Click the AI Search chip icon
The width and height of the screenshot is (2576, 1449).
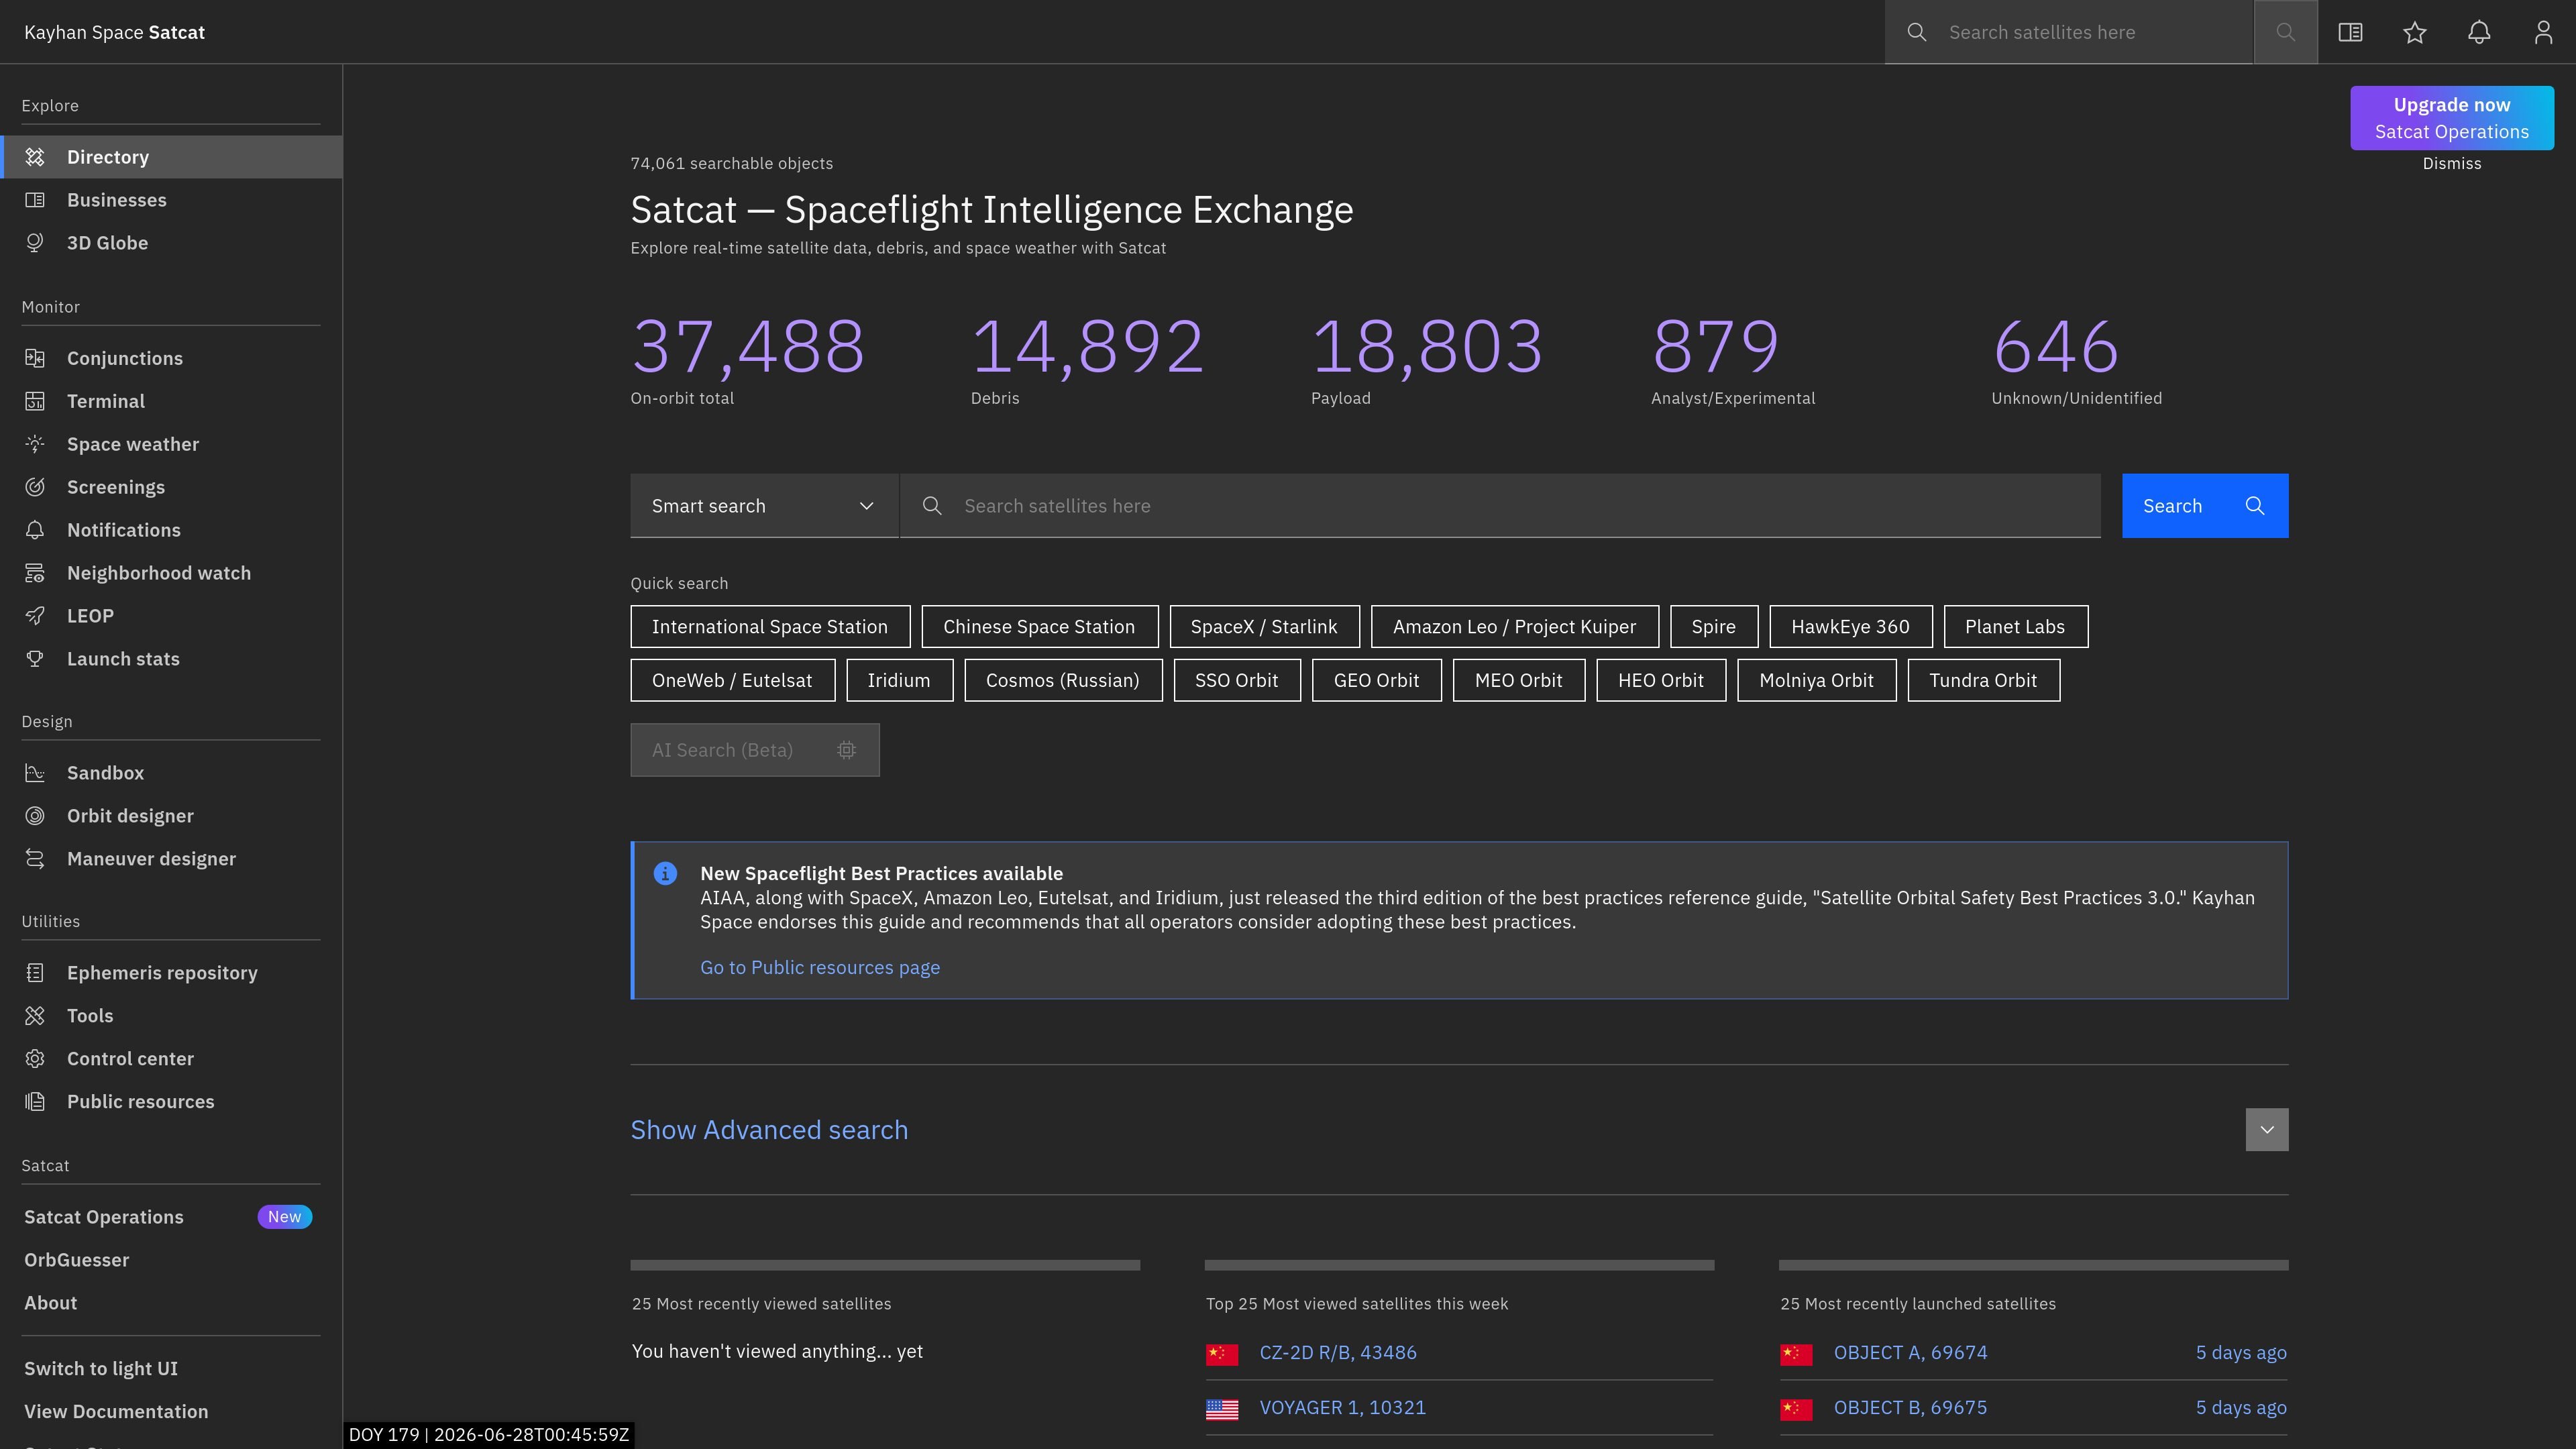click(846, 750)
